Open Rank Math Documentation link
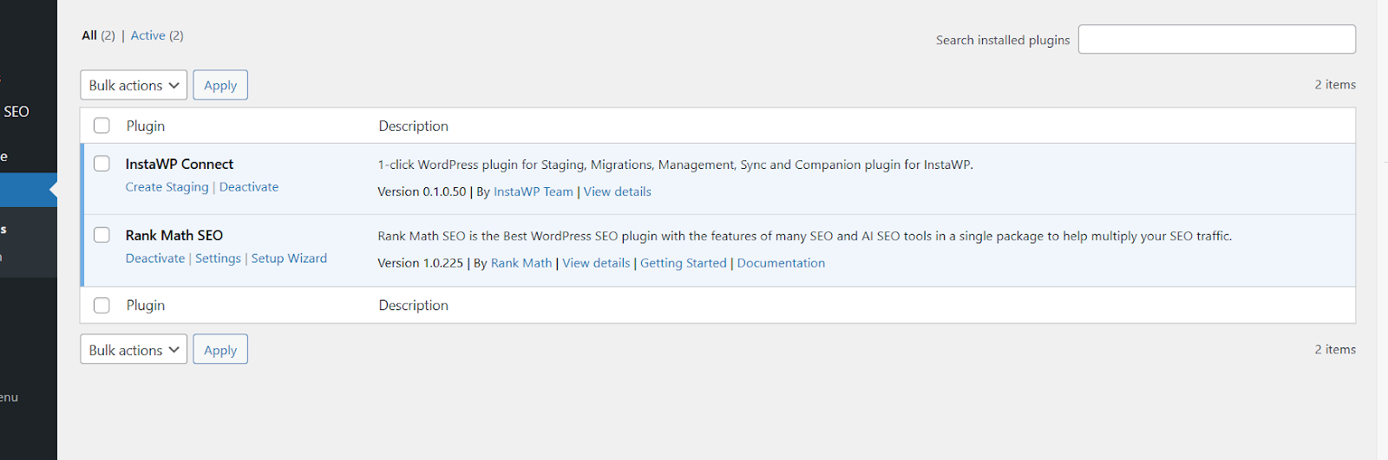Screen dimensions: 1388x460 pos(781,262)
